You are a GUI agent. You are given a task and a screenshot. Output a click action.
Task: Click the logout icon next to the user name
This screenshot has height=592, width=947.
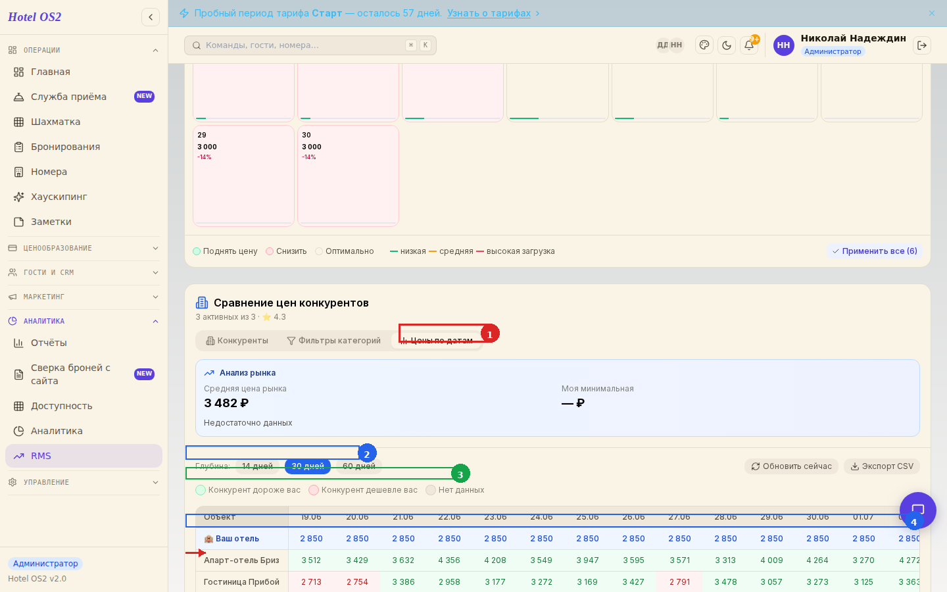pos(922,45)
